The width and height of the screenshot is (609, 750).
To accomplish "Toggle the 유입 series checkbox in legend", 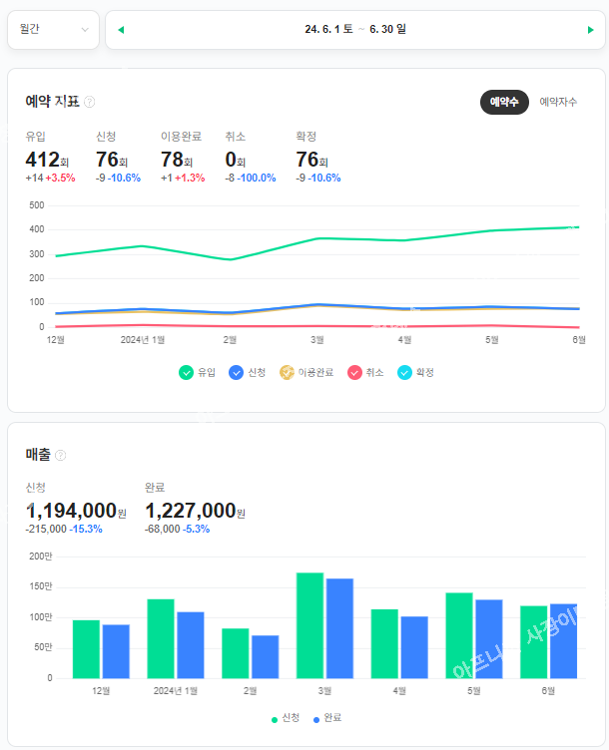I will click(186, 372).
